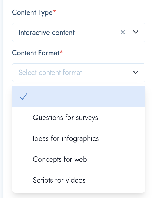Clear the Interactive content selection with X
159x198 pixels.
(123, 32)
